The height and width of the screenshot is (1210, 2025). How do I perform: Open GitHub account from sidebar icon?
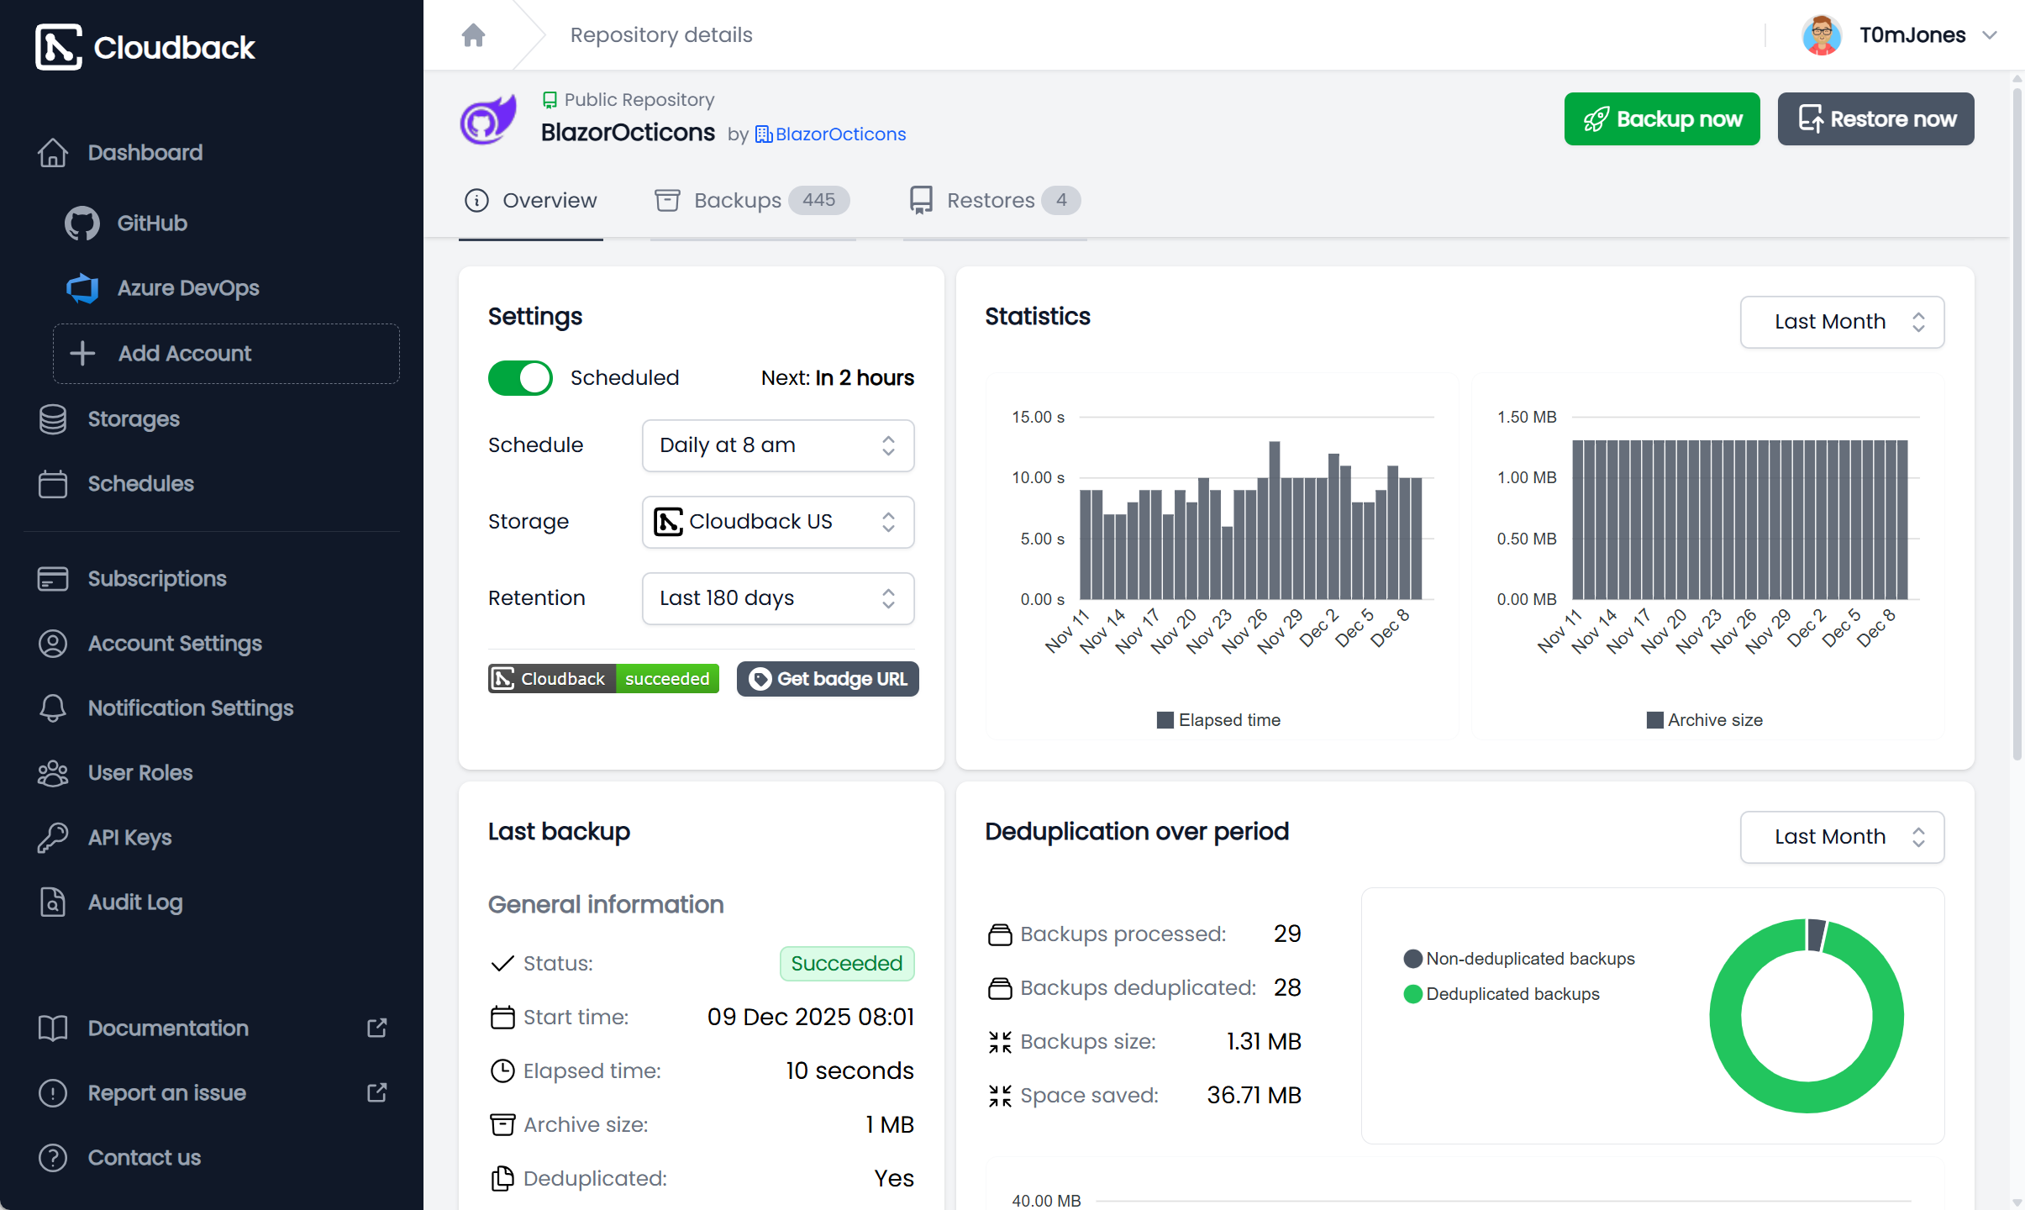point(82,224)
